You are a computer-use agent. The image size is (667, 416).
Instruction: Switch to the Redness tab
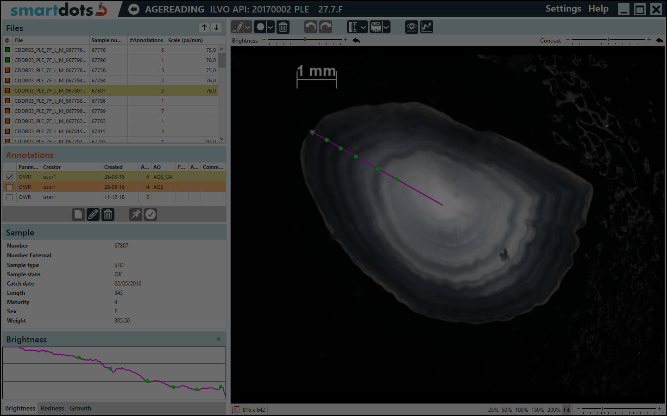[x=52, y=408]
